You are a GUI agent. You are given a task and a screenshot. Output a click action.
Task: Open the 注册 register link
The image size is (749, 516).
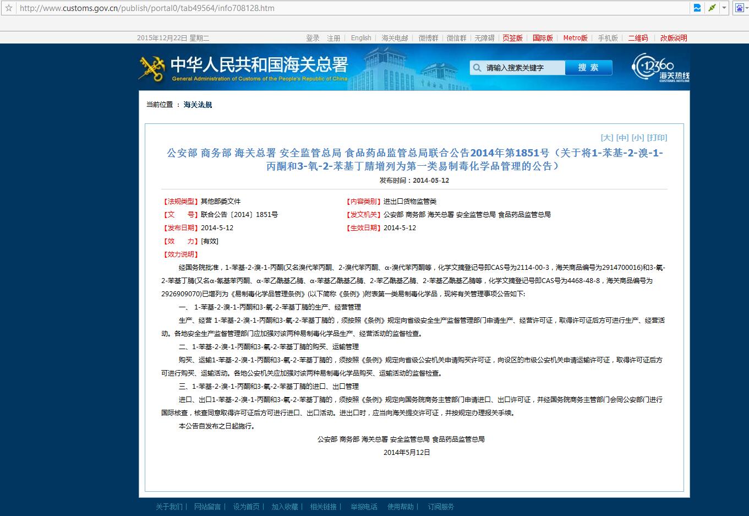tap(334, 38)
